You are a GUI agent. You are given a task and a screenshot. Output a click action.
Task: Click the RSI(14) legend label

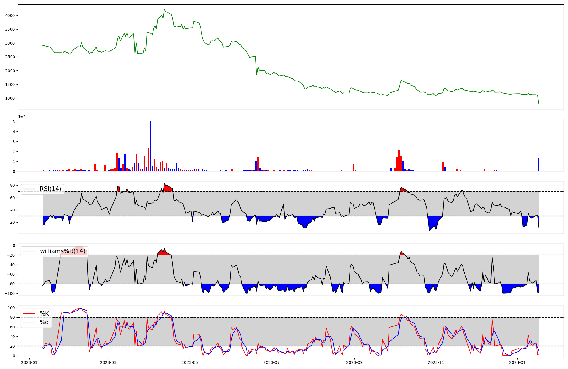point(50,189)
